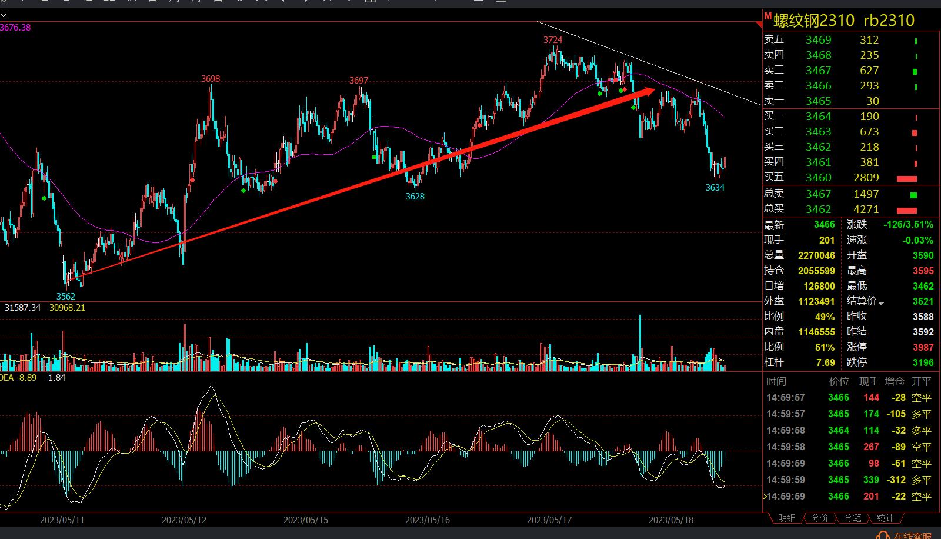
Task: Open the 在线客服 link
Action: pos(913,535)
